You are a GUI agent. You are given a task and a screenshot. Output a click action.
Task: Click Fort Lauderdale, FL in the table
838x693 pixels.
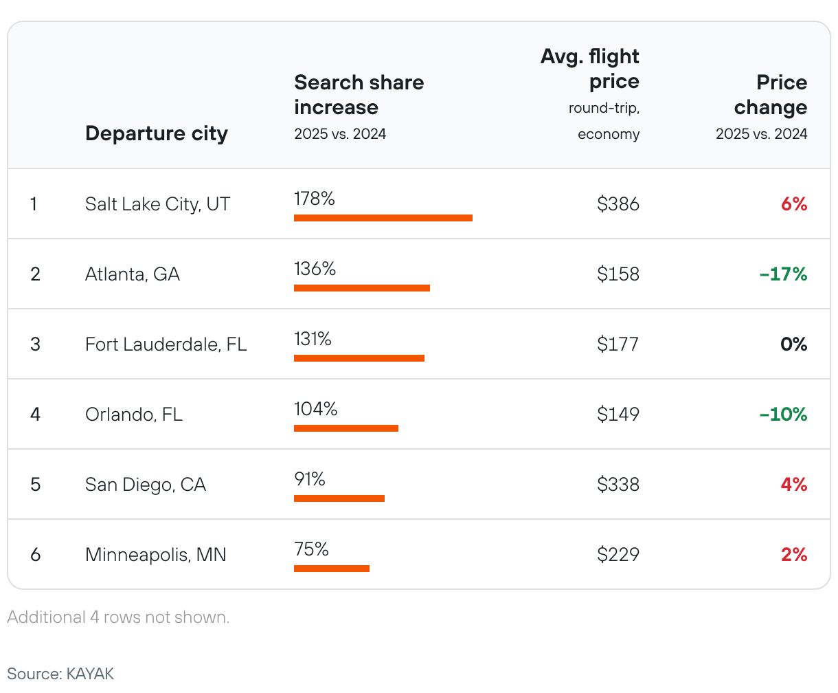point(166,344)
